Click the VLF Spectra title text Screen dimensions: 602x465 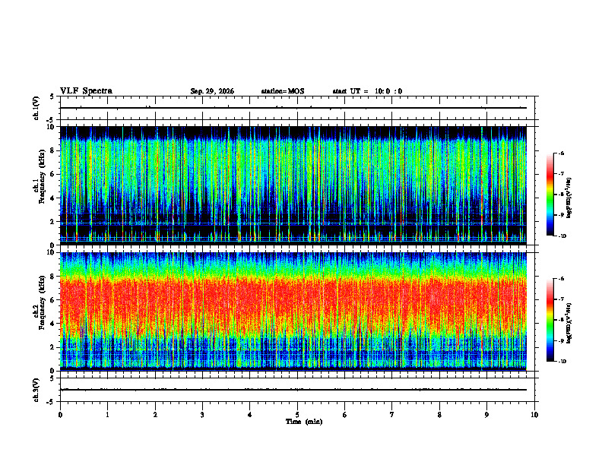(86, 91)
